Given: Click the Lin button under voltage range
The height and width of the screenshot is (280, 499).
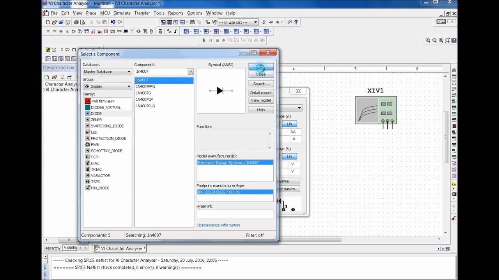Looking at the screenshot, I should click(289, 156).
